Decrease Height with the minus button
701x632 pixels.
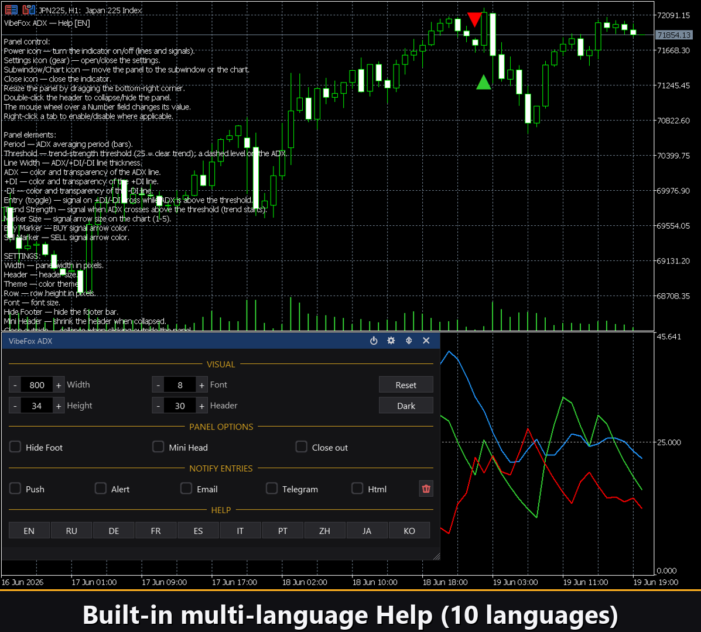15,406
